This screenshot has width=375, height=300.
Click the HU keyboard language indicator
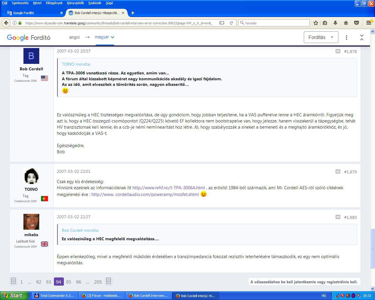pos(324,296)
